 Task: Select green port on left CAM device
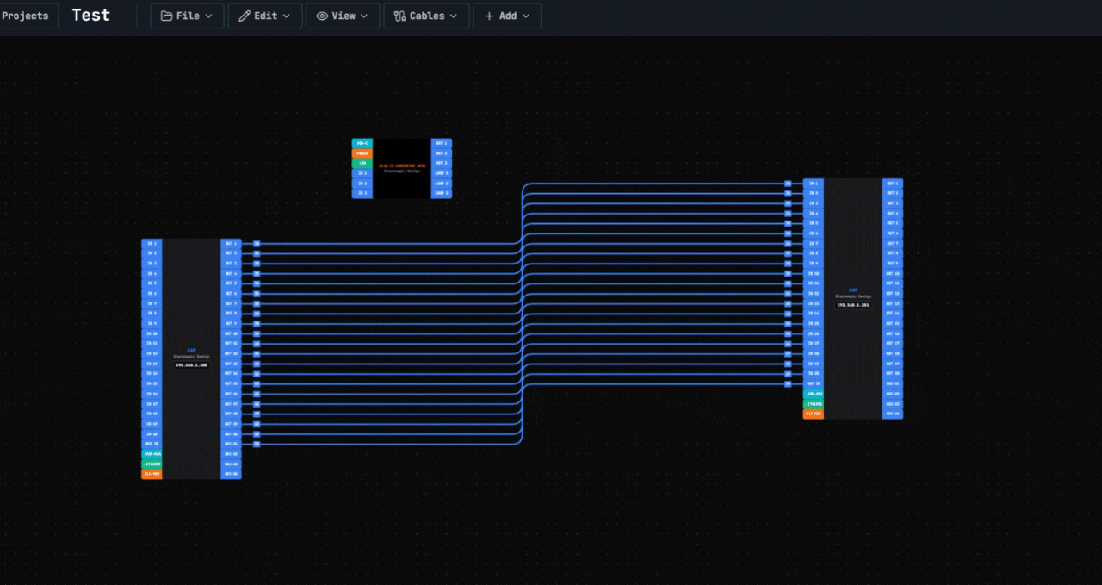pyautogui.click(x=152, y=464)
